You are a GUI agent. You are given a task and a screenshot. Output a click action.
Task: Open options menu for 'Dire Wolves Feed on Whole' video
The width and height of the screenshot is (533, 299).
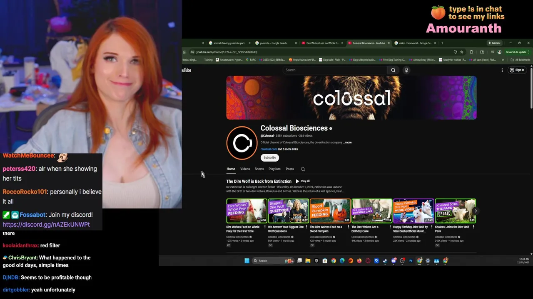click(265, 227)
